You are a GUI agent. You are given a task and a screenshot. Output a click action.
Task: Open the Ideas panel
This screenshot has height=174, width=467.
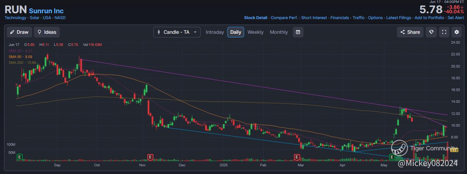(x=47, y=32)
